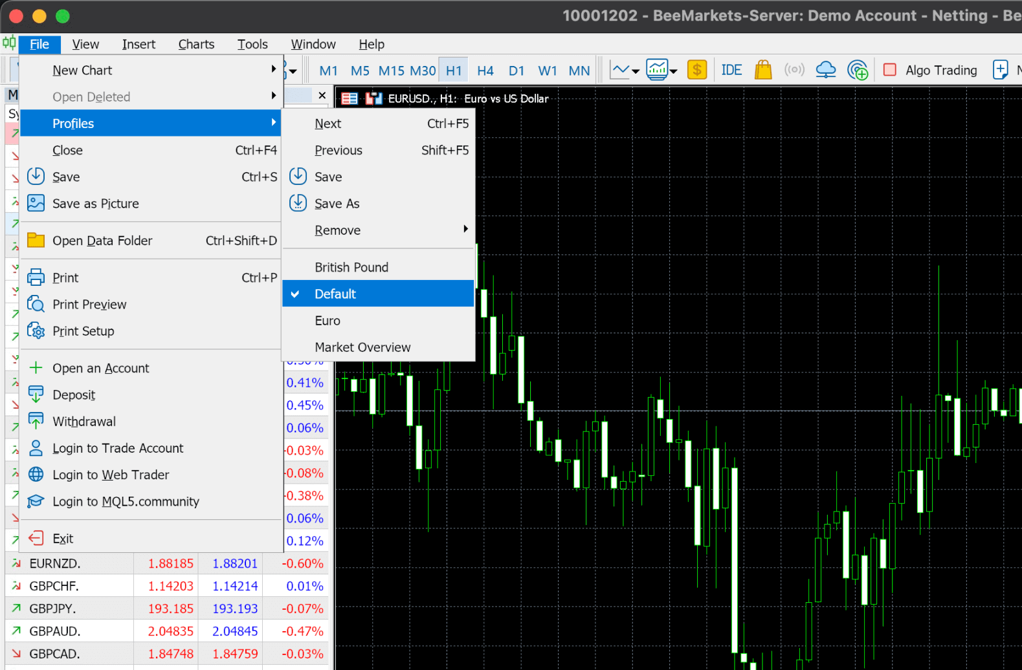1022x670 pixels.
Task: Open the Market shopping bag icon
Action: pyautogui.click(x=763, y=70)
